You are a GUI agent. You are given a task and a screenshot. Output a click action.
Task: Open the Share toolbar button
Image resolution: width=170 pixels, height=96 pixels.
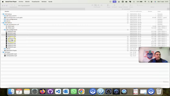[x=114, y=5]
